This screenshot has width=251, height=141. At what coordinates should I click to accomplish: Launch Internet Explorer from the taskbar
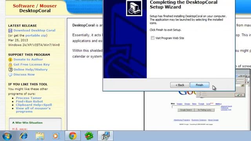24,136
